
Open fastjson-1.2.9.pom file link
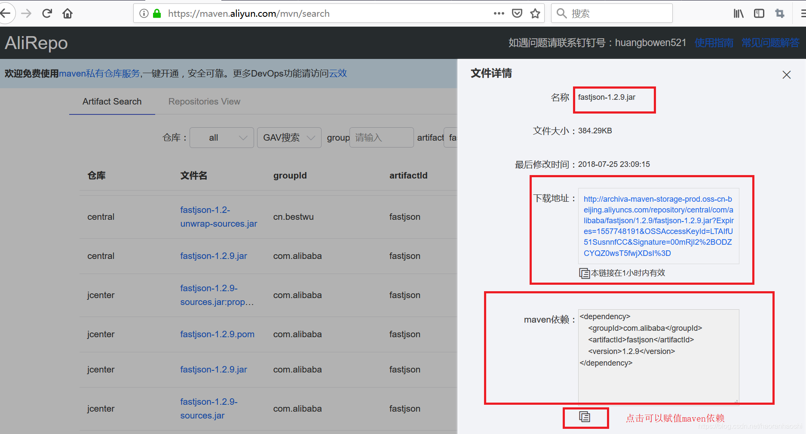pyautogui.click(x=217, y=334)
